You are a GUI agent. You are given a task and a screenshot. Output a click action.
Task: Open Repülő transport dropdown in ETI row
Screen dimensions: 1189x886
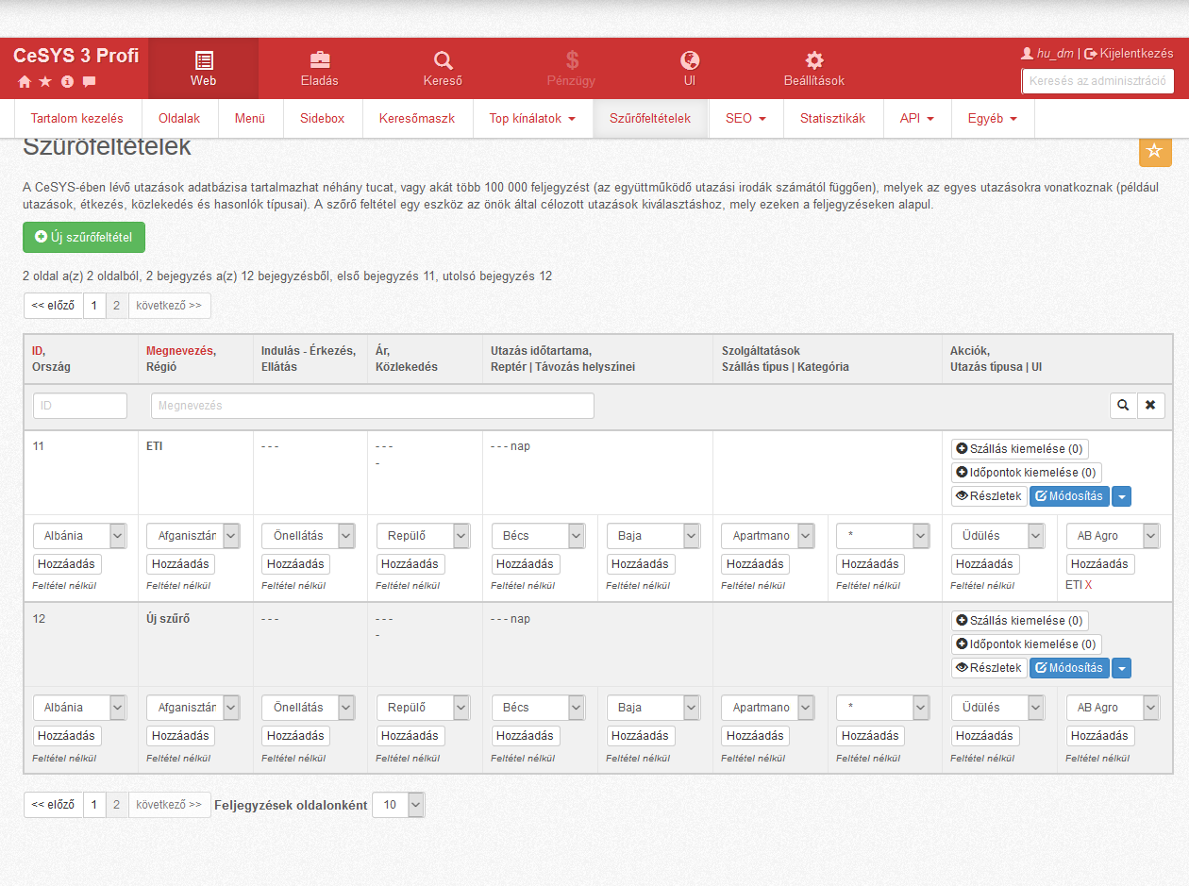click(x=423, y=536)
